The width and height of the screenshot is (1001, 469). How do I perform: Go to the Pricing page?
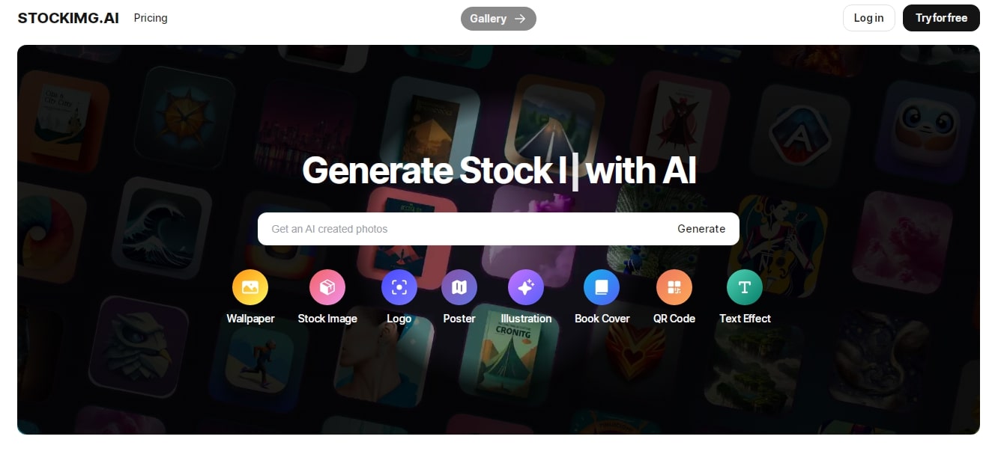[151, 18]
